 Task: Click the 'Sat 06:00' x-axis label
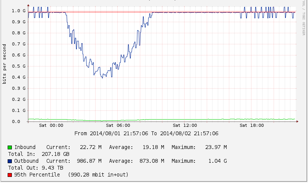click(x=118, y=125)
